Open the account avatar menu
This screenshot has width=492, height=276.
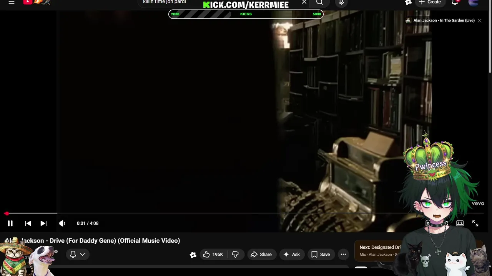[474, 2]
